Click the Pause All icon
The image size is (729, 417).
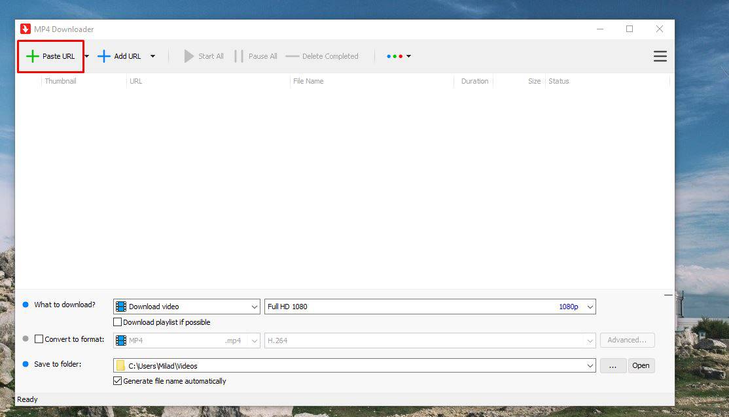point(239,56)
